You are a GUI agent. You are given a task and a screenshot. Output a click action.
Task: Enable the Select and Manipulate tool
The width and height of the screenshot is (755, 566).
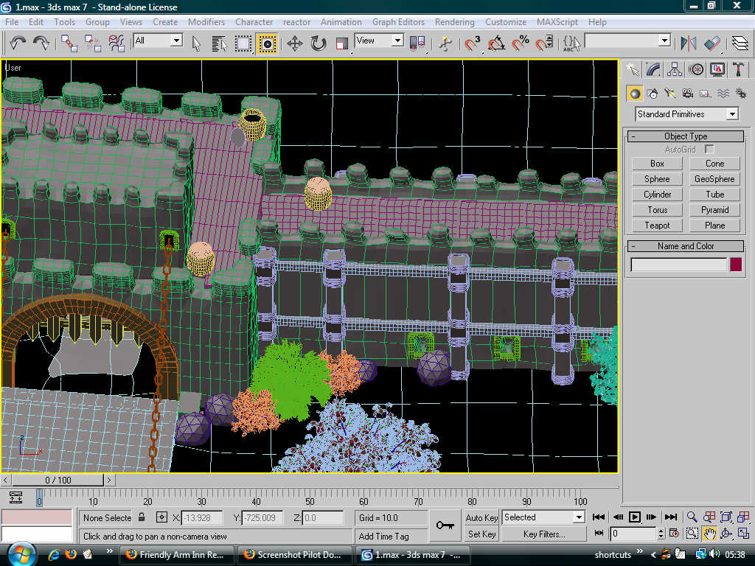(445, 43)
